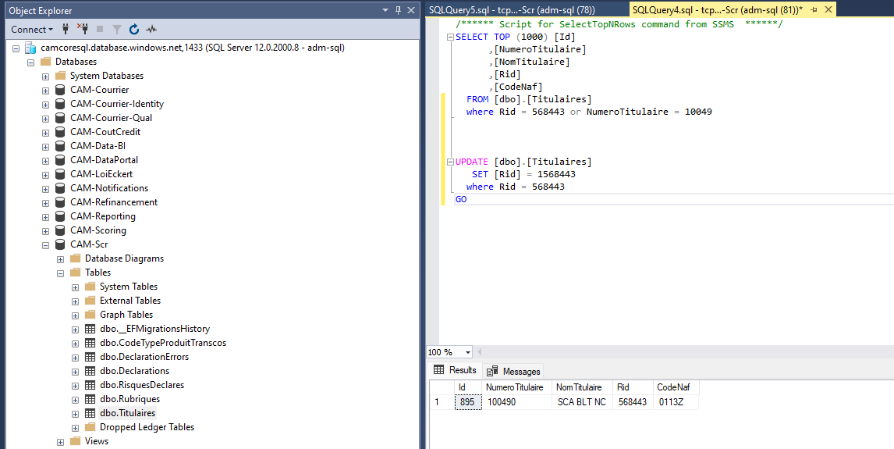Select the dbo.Declarations table
The width and height of the screenshot is (894, 449).
(134, 371)
